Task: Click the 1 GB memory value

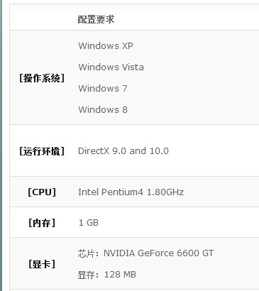Action: 89,223
